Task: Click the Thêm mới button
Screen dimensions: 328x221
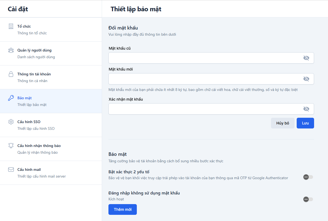Action: 123,209
